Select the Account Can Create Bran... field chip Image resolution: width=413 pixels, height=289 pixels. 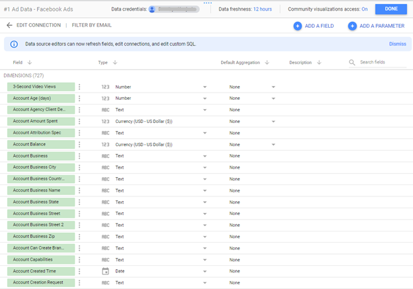pyautogui.click(x=41, y=248)
